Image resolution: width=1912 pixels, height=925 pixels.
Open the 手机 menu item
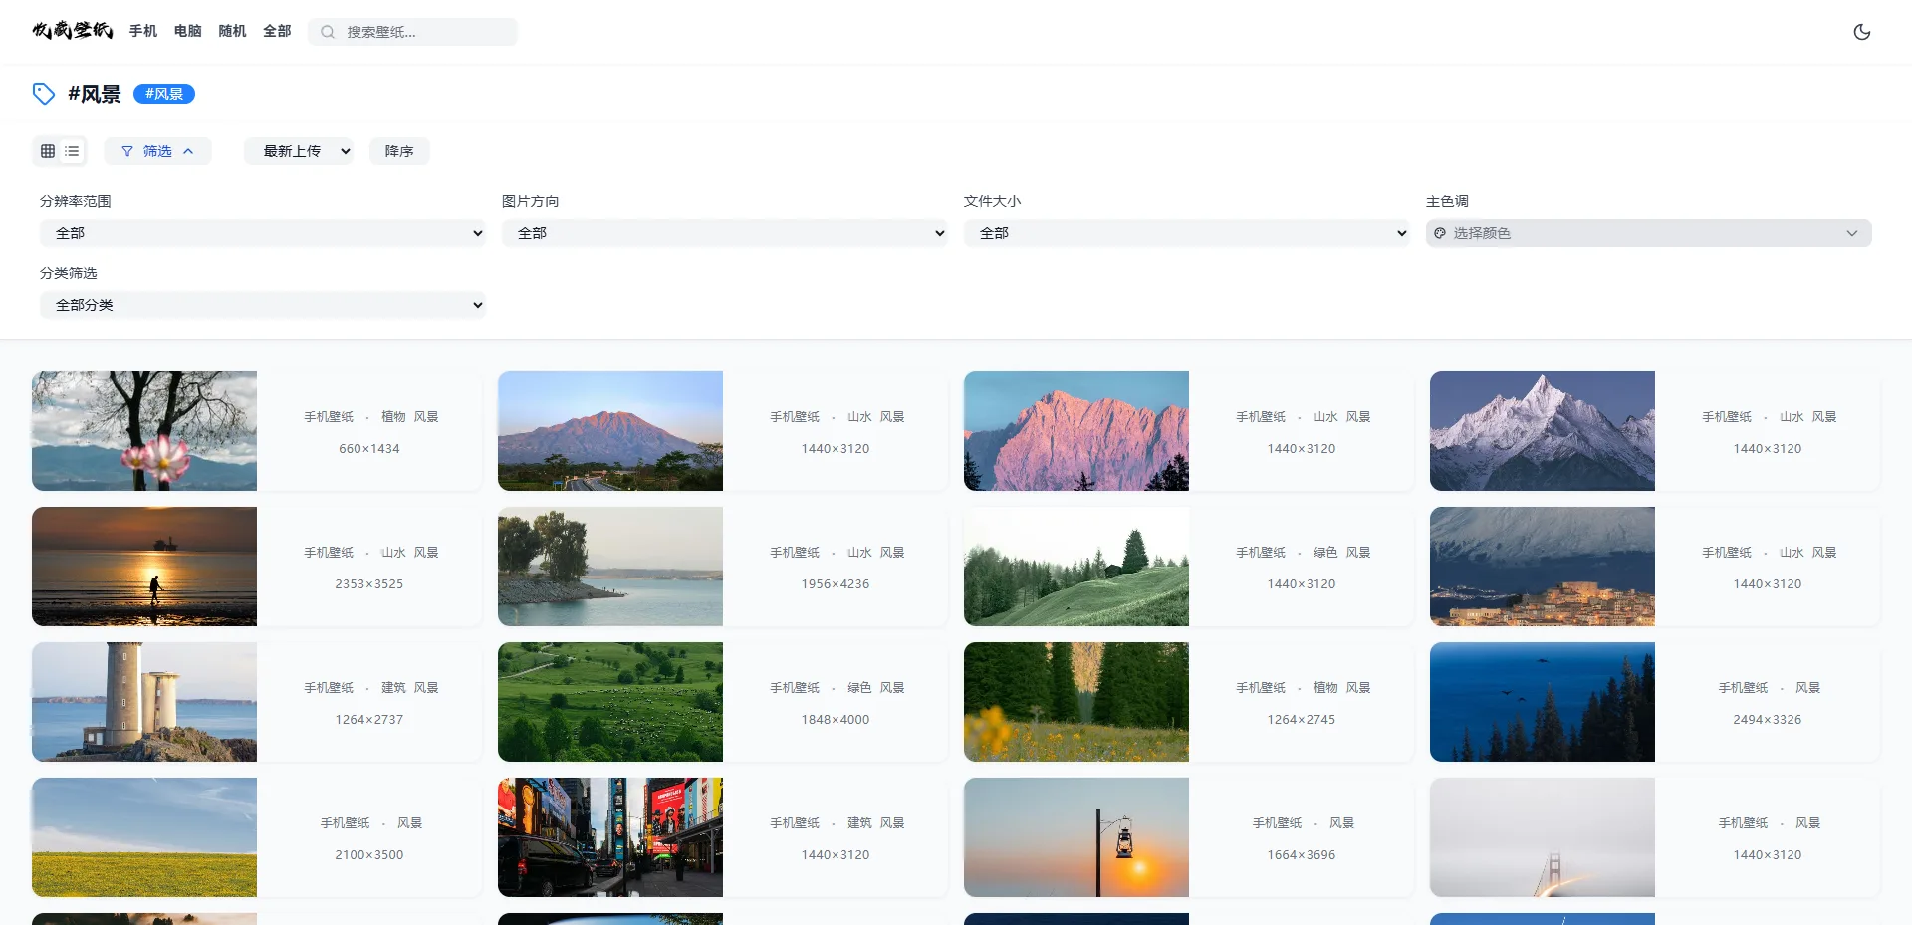(143, 31)
